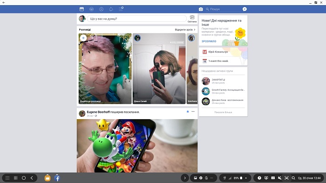Open the News Feed tab icon
Image resolution: width=326 pixels, height=183 pixels.
click(81, 9)
